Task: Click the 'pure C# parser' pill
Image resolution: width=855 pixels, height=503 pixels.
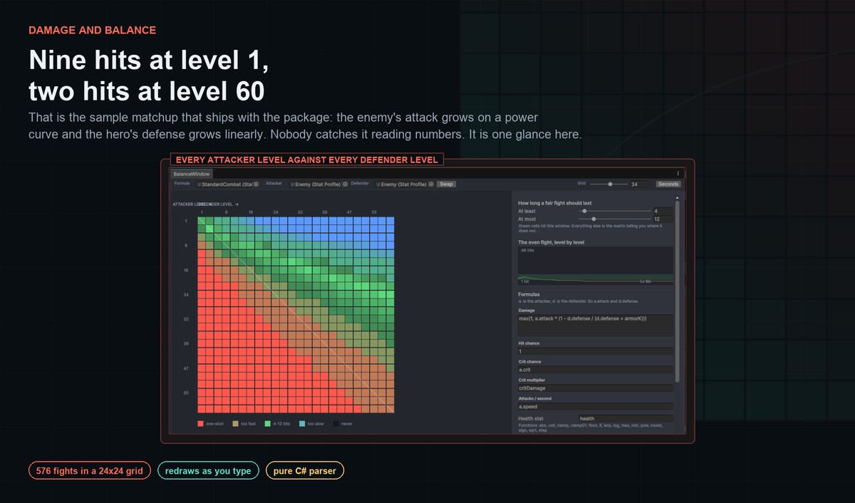Action: [305, 471]
